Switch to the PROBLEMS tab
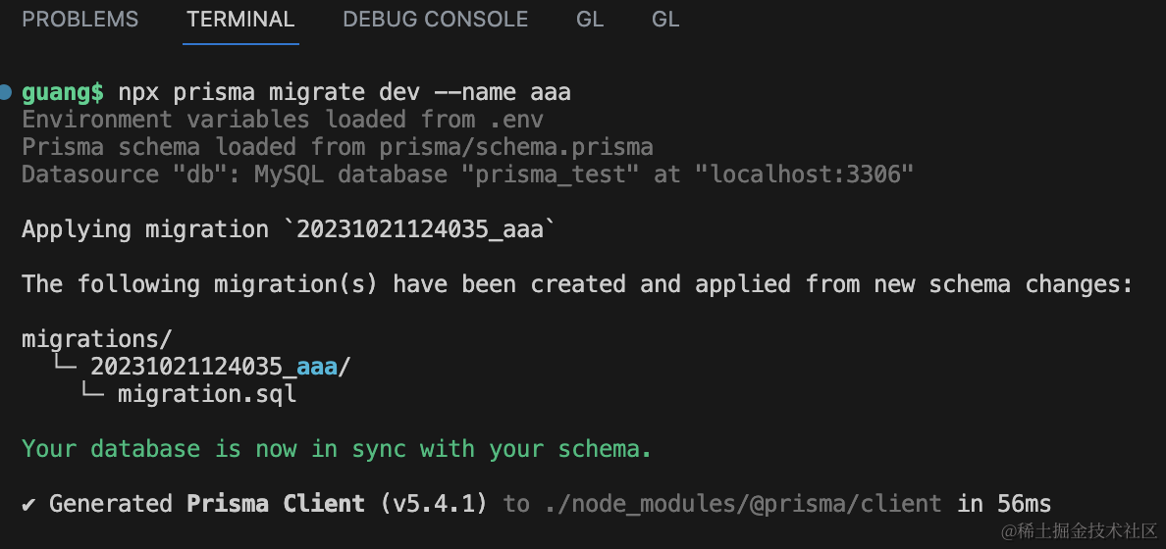Image resolution: width=1166 pixels, height=549 pixels. (80, 20)
